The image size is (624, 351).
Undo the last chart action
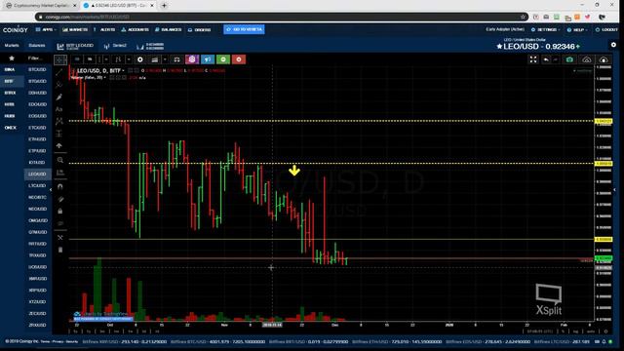[546, 59]
